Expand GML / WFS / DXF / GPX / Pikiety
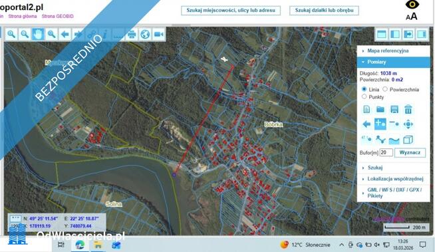435x252 pixels. (x=393, y=193)
